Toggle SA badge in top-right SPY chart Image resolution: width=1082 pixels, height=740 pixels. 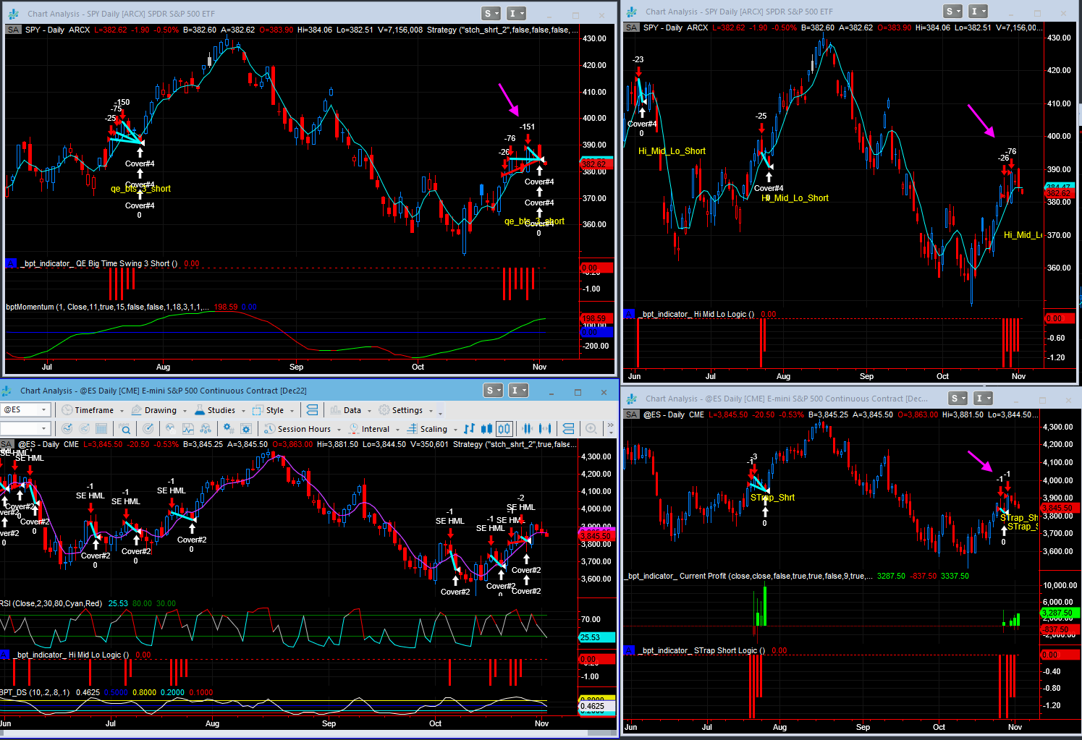[x=632, y=27]
